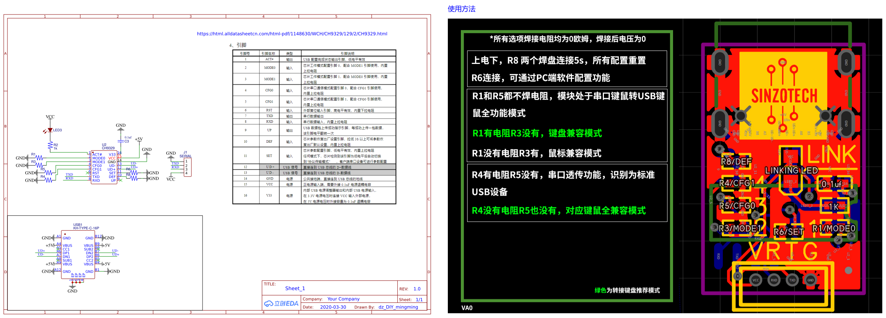Click the R1没有电阻R3有 mouse mode line
Viewport: 886px width, 318px height.
537,153
